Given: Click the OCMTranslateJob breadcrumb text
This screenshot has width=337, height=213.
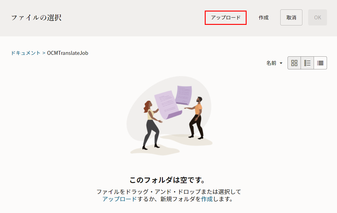Looking at the screenshot, I should coord(67,53).
